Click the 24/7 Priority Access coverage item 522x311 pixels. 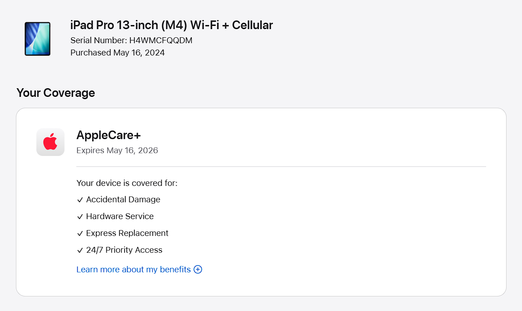click(x=124, y=250)
